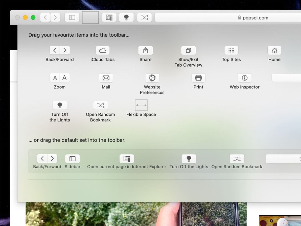The image size is (301, 226).
Task: Select the Zoom text-size control
Action: (x=59, y=78)
